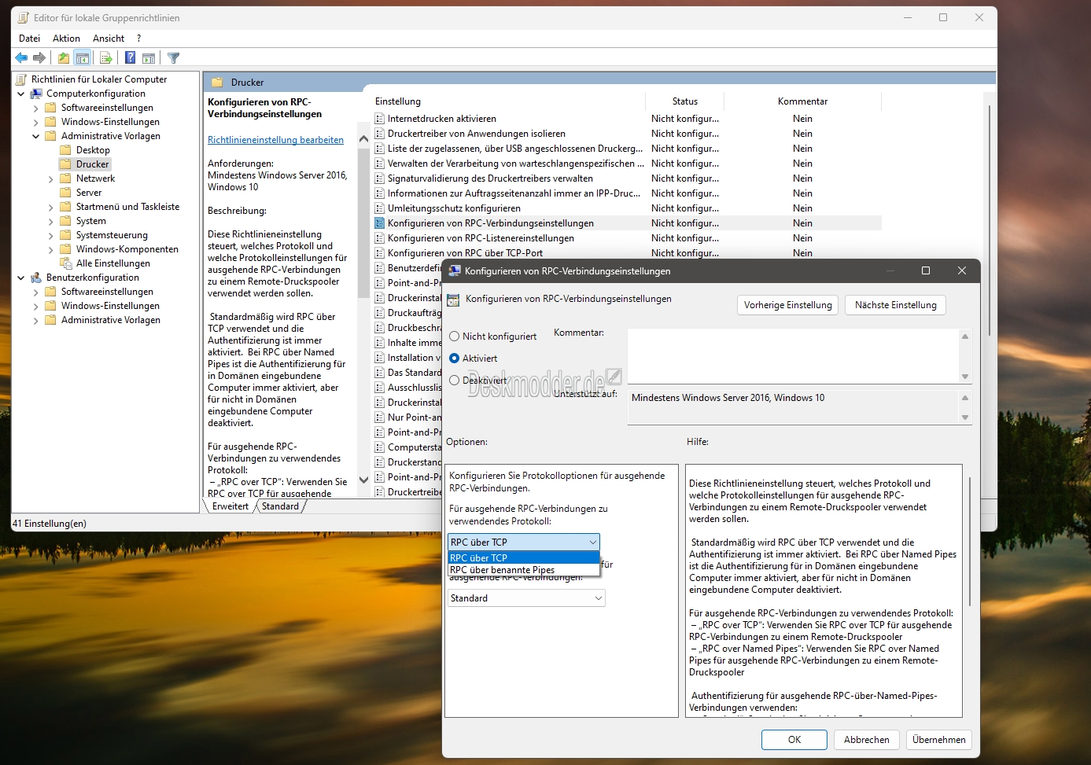Select the 'Aktiviert' radio button
Viewport: 1091px width, 765px height.
(x=454, y=359)
